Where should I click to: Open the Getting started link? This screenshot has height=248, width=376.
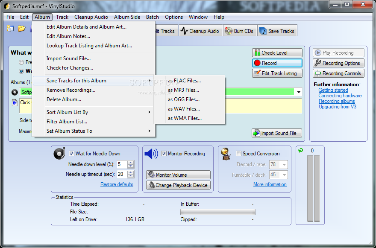(333, 90)
